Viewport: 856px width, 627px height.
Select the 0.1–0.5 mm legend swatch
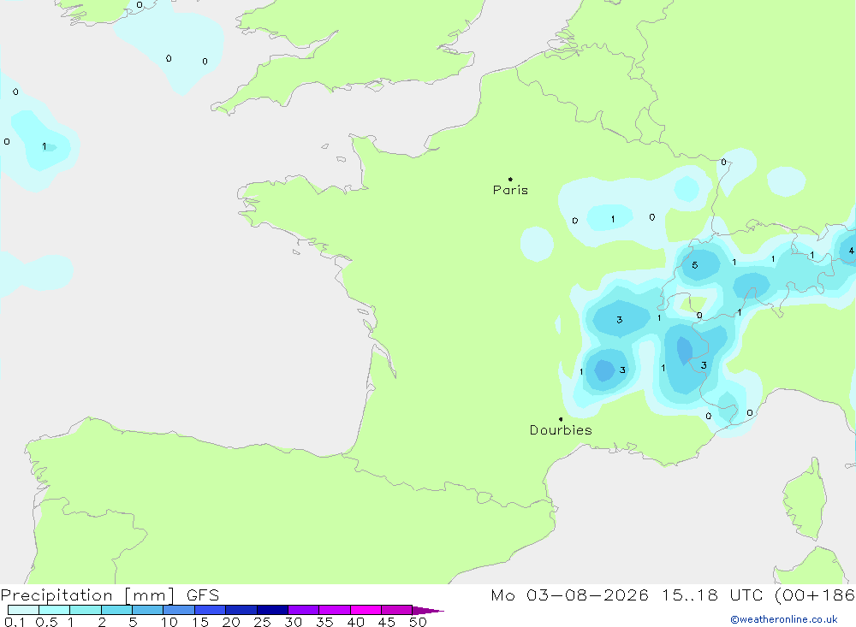pos(23,610)
